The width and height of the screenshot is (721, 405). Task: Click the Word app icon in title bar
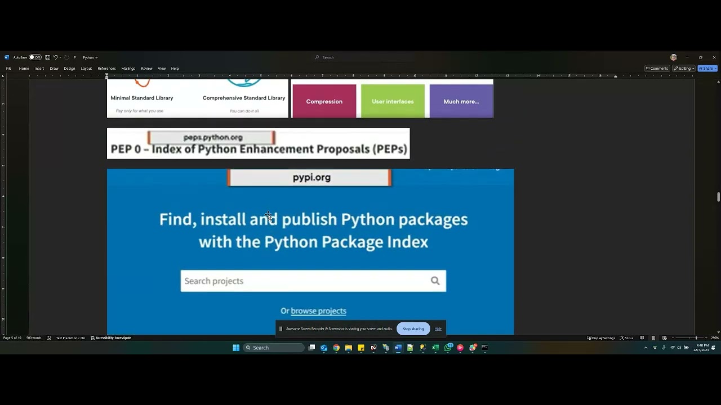(7, 57)
